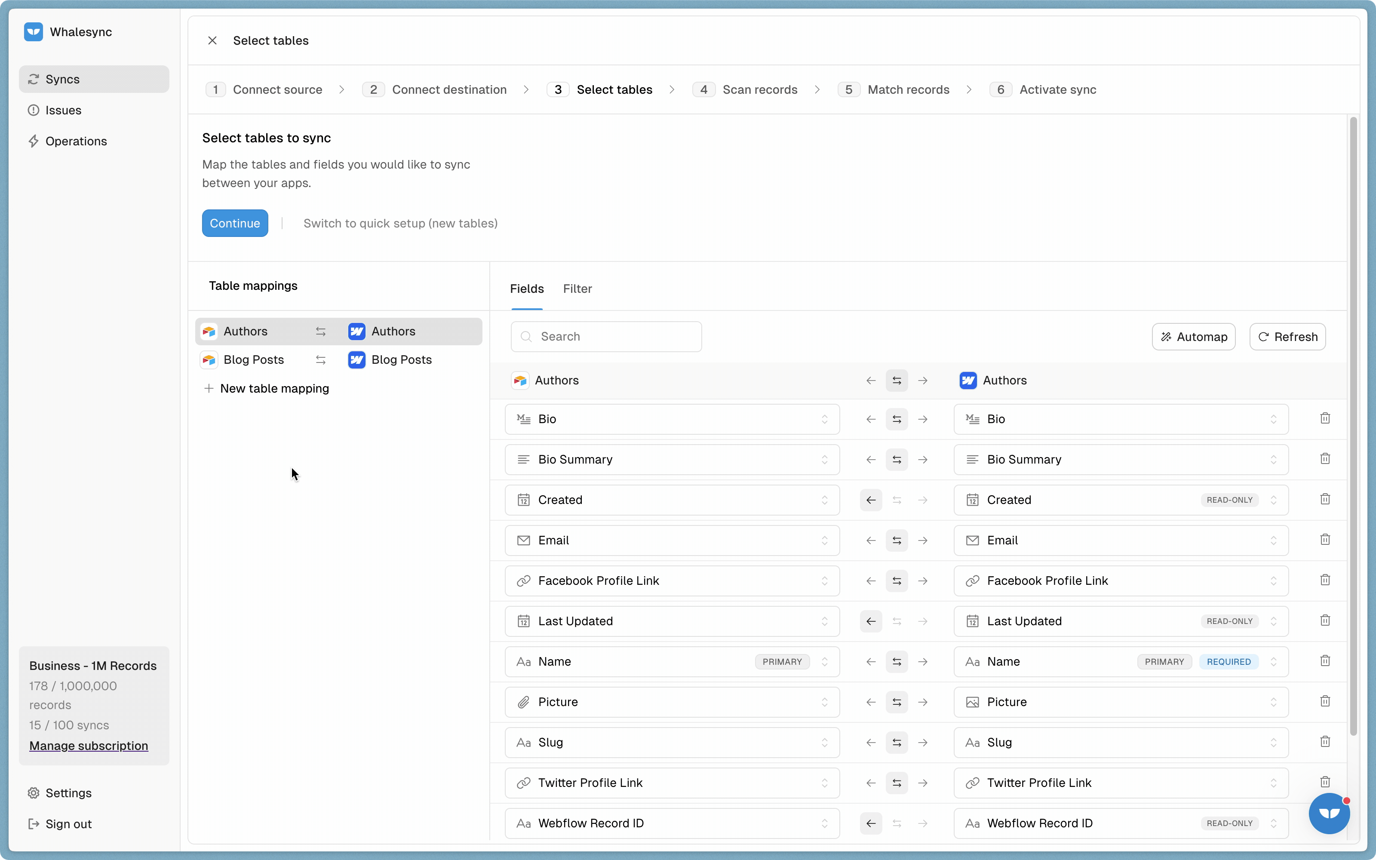Open destination Facebook Profile Link dropdown
The width and height of the screenshot is (1376, 860).
[x=1121, y=581]
